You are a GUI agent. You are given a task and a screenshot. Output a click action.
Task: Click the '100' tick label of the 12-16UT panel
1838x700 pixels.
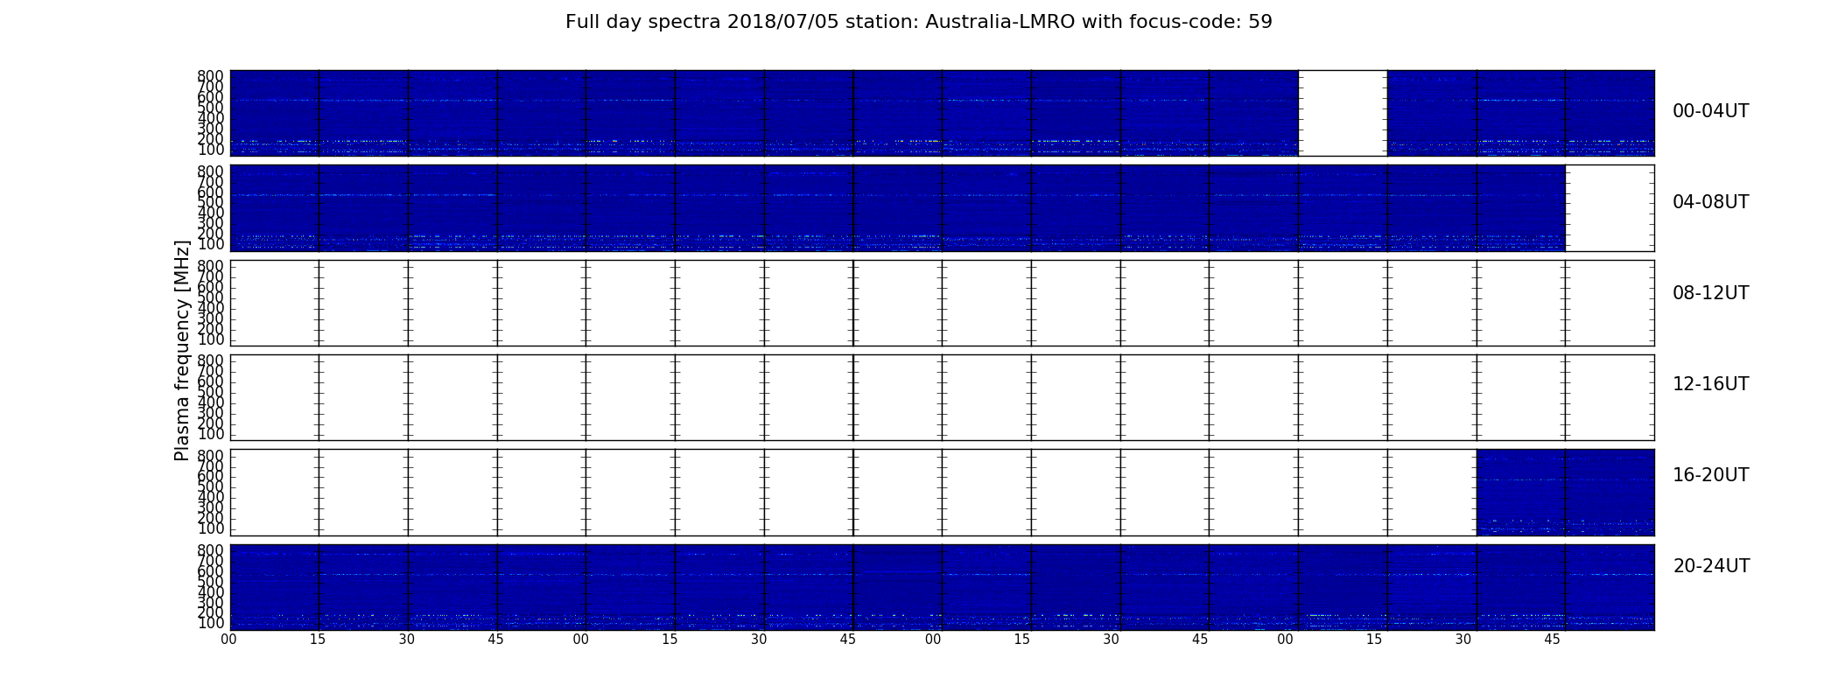[211, 434]
